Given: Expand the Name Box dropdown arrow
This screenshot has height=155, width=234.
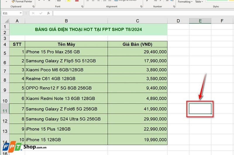Looking at the screenshot, I should (20, 13).
